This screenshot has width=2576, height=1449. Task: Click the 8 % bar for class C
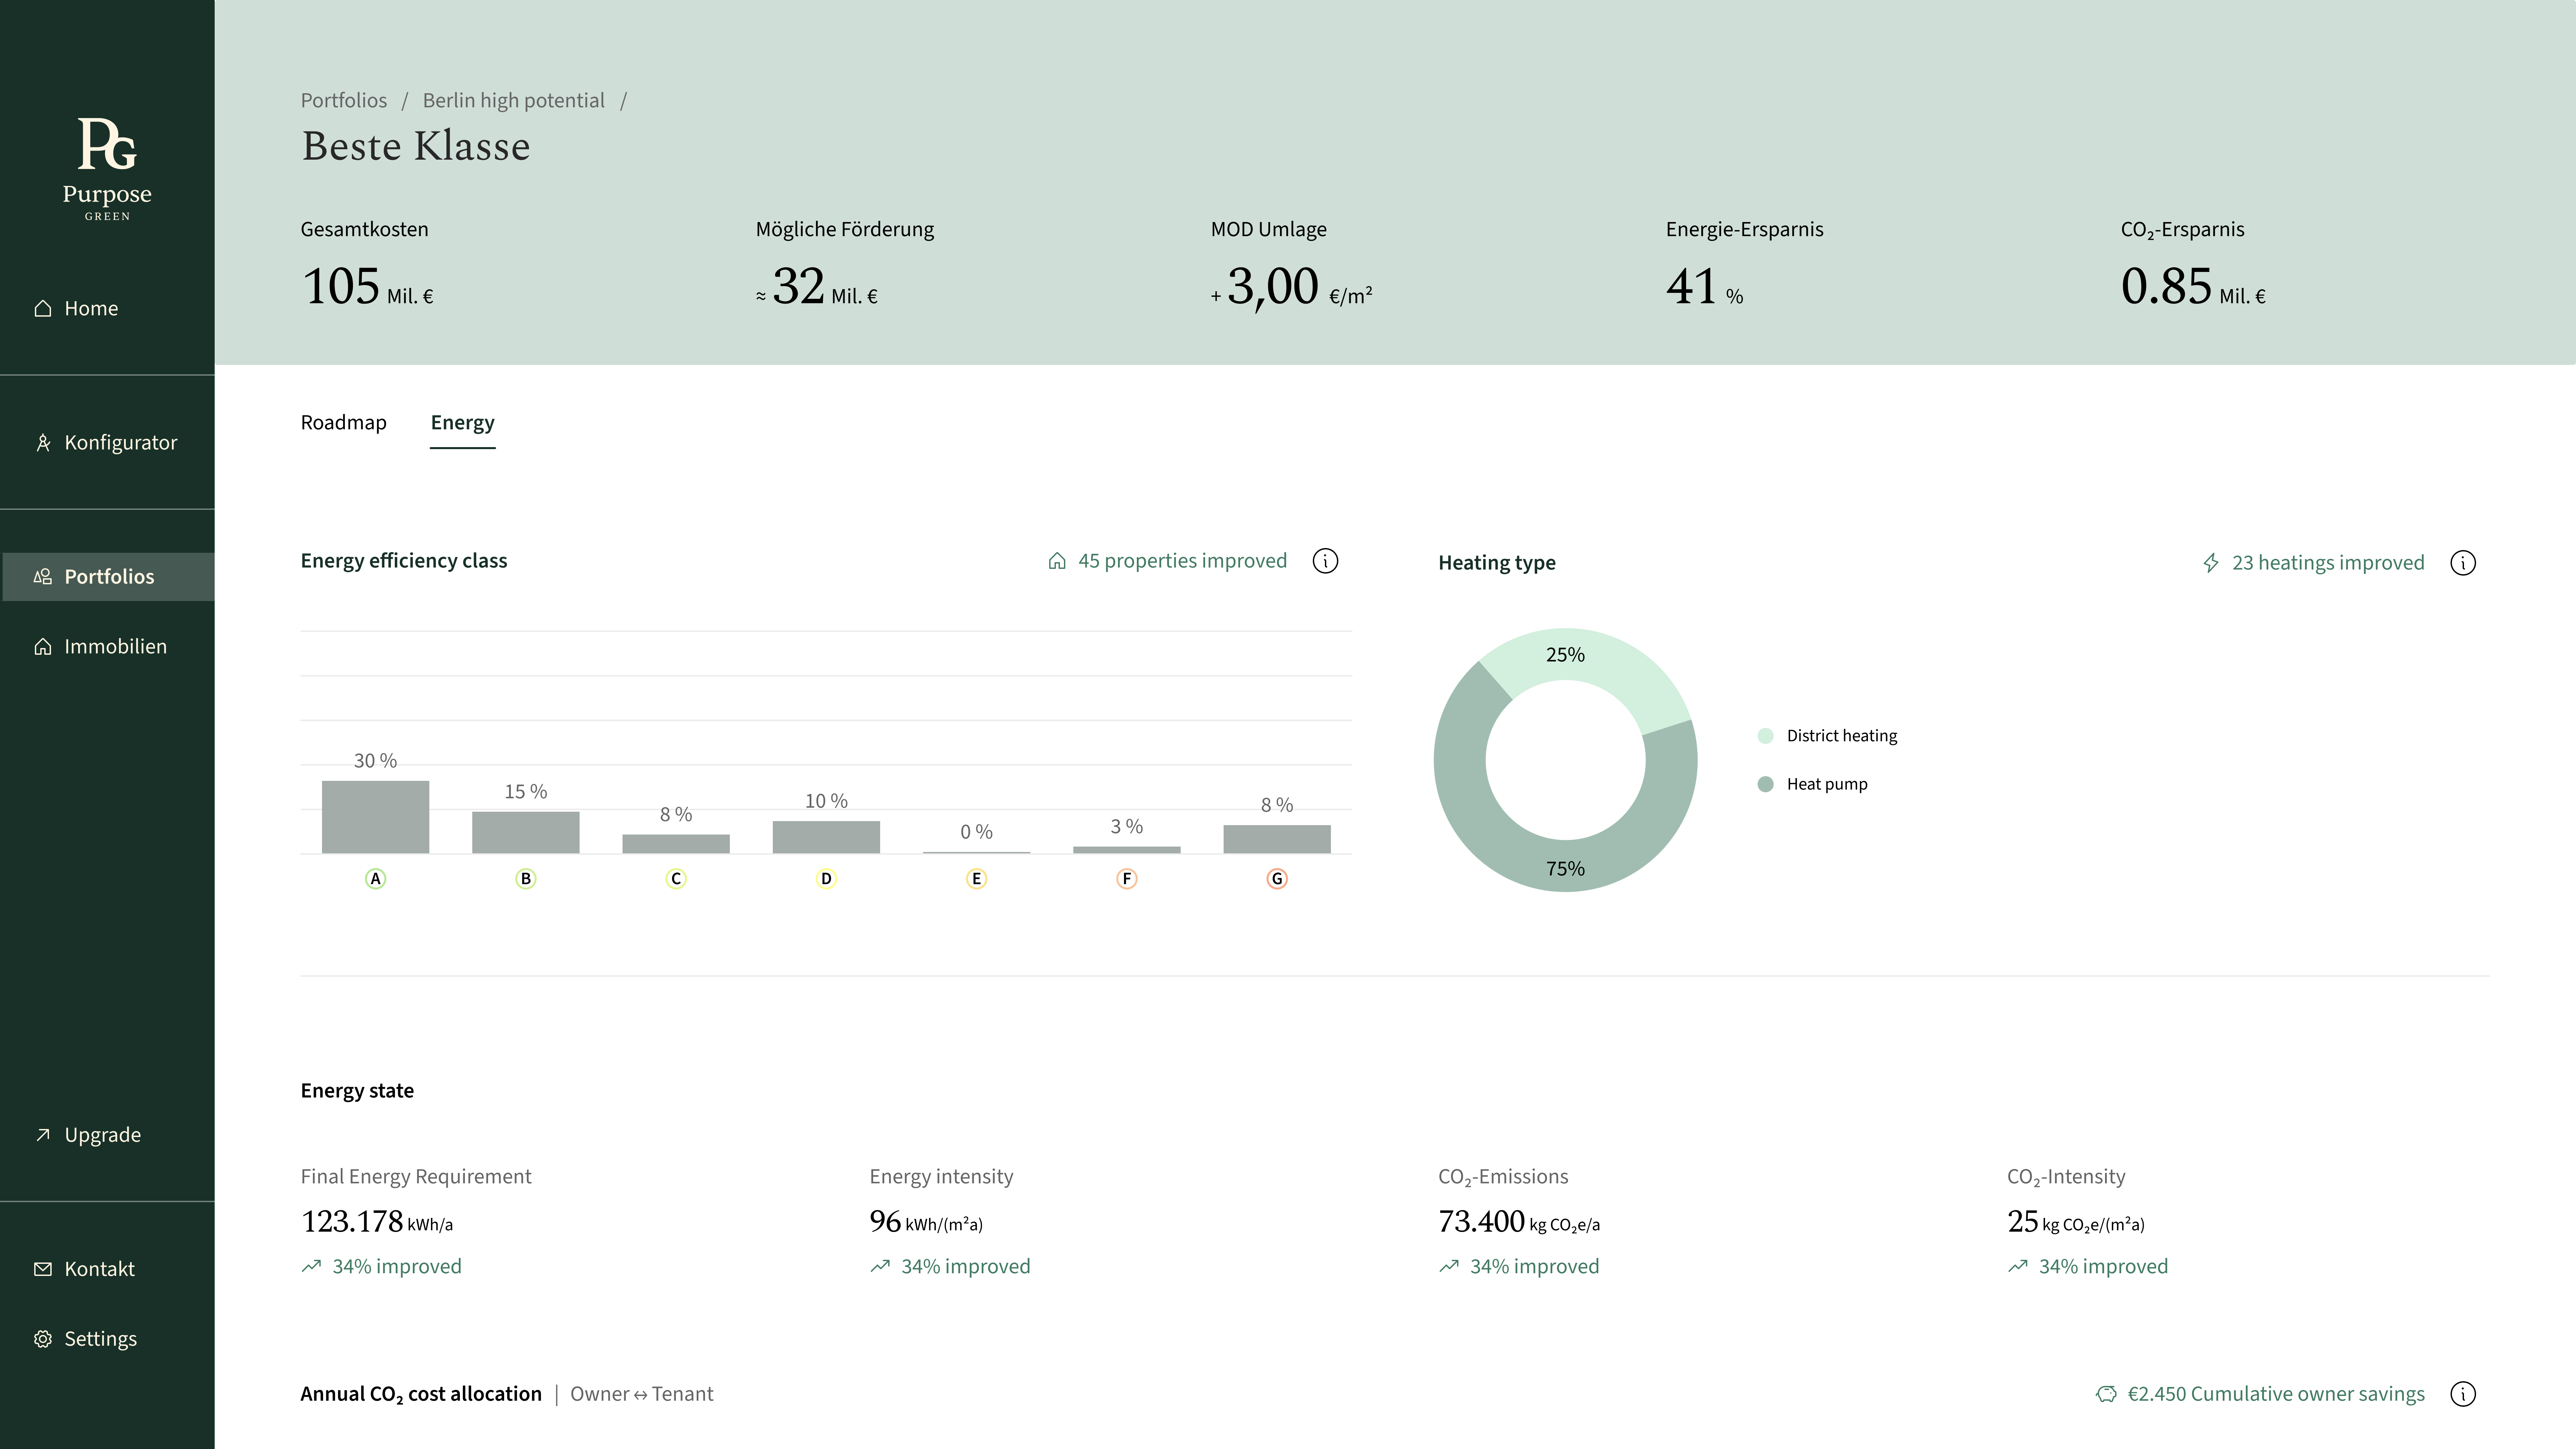coord(676,844)
